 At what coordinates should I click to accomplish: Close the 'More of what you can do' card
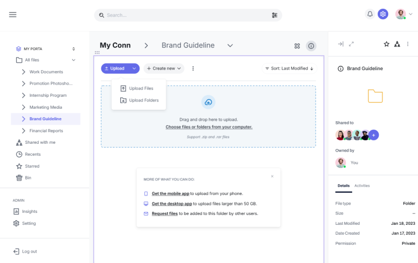click(272, 176)
